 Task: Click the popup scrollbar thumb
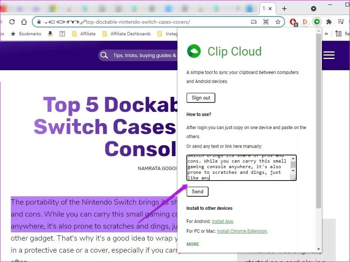pos(318,120)
